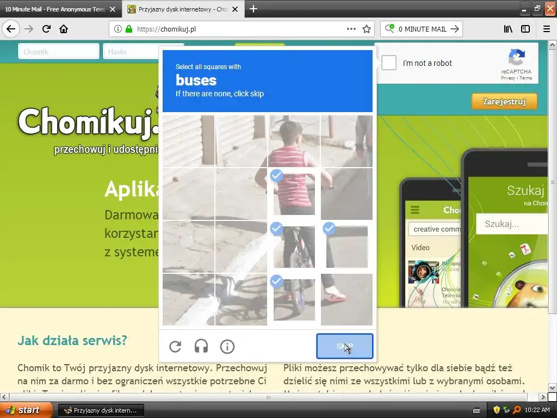The image size is (557, 418).
Task: Select the bicycle shadow tile at bottom
Action: click(241, 300)
